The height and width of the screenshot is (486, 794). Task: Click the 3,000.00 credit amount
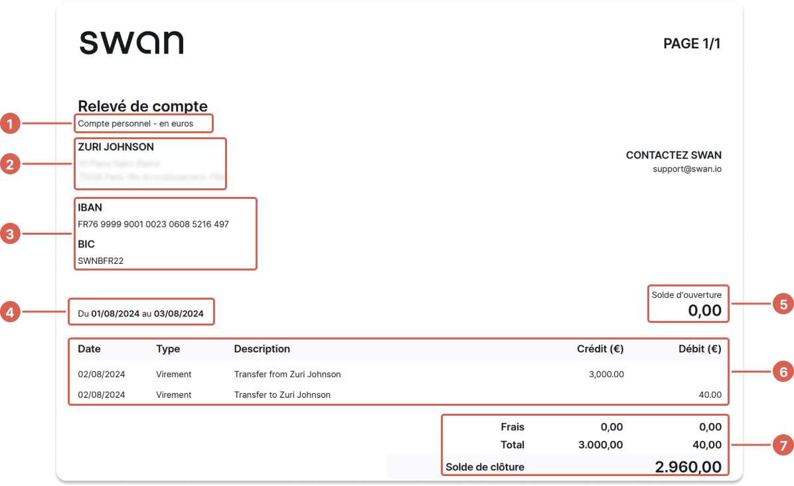click(x=606, y=374)
